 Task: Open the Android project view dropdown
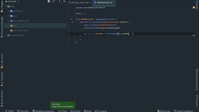[x=12, y=1]
